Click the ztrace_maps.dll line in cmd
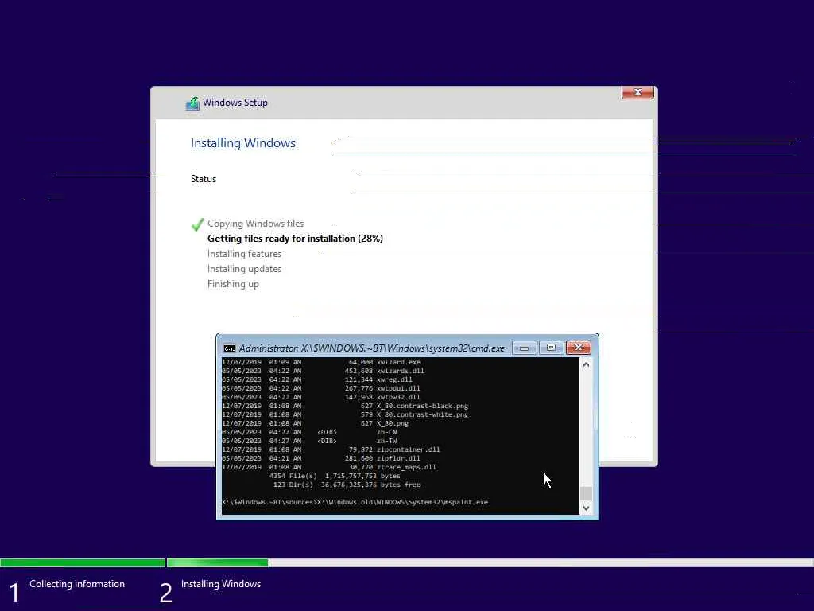814x611 pixels. click(x=328, y=467)
